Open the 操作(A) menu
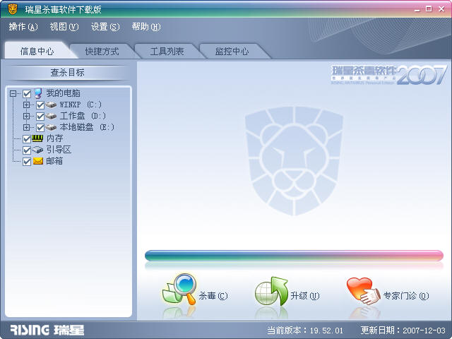 [x=23, y=27]
